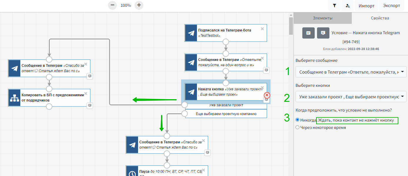Open the filter funnel icon

(334, 6)
